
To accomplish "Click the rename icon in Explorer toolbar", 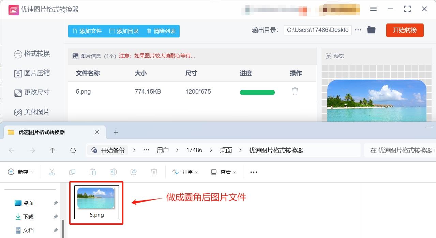I will [113, 172].
